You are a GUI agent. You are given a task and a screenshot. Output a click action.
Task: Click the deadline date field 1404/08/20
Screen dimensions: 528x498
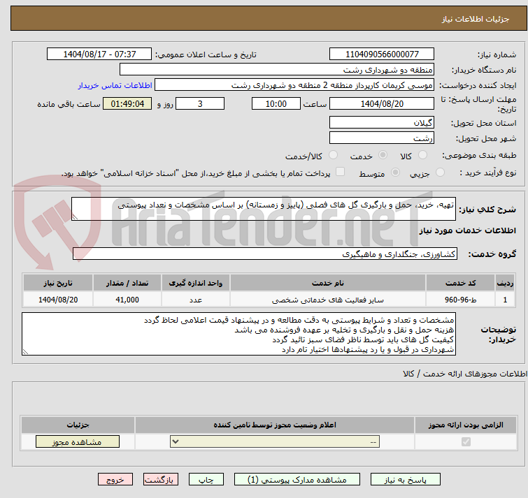click(x=382, y=103)
